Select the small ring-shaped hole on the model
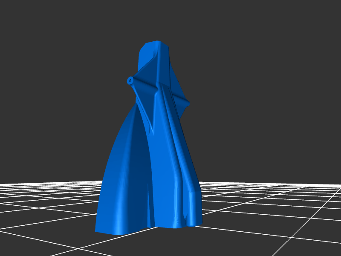341x256 pixels. (x=130, y=80)
